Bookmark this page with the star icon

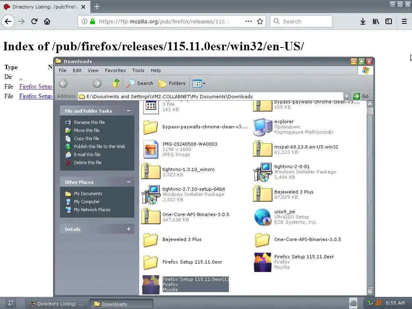260,21
